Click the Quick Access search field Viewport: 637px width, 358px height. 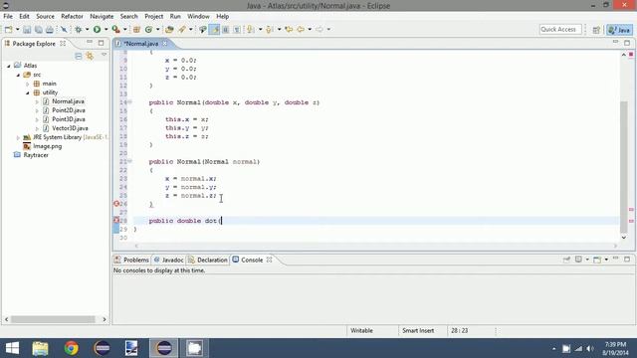[560, 29]
